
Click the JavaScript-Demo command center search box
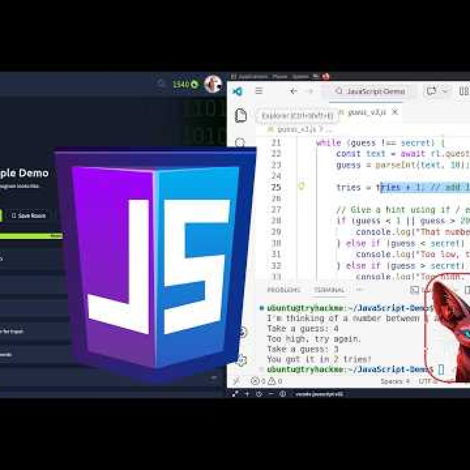(369, 91)
